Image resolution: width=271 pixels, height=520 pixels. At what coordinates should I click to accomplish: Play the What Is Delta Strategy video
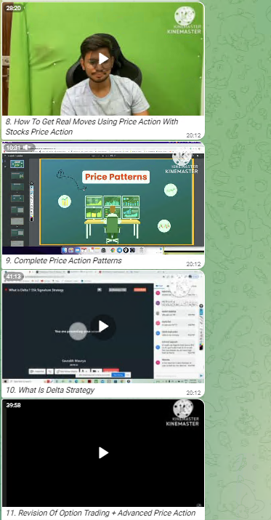tap(103, 327)
